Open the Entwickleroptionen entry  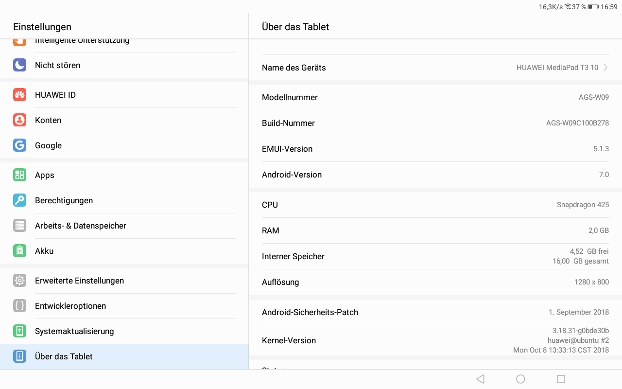coord(124,306)
